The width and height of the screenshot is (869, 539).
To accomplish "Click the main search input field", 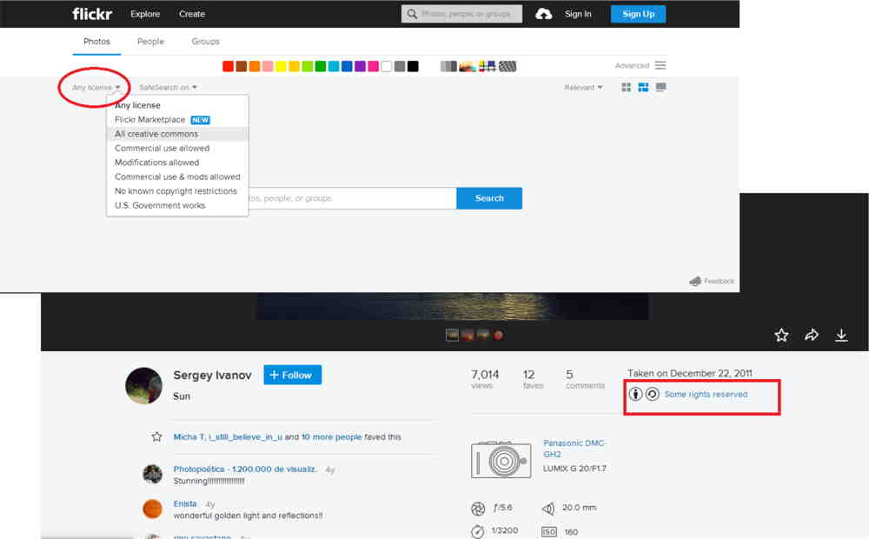I will tap(353, 198).
